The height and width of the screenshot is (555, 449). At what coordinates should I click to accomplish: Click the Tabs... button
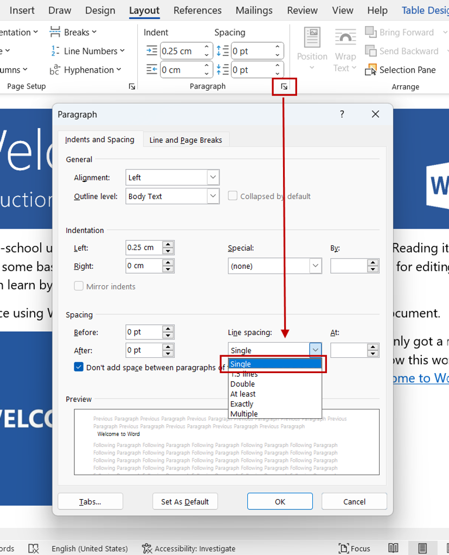click(90, 501)
